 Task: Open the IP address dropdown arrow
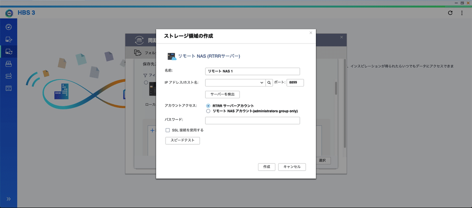[262, 83]
